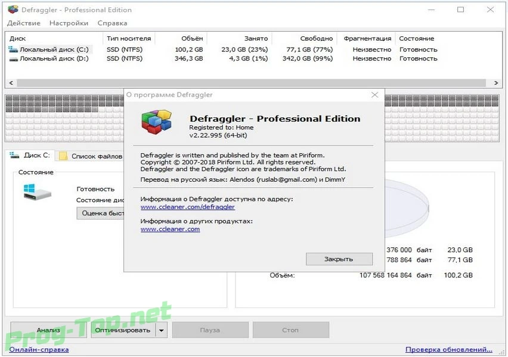Click the Оптимизировать button
The height and width of the screenshot is (357, 508).
123,330
